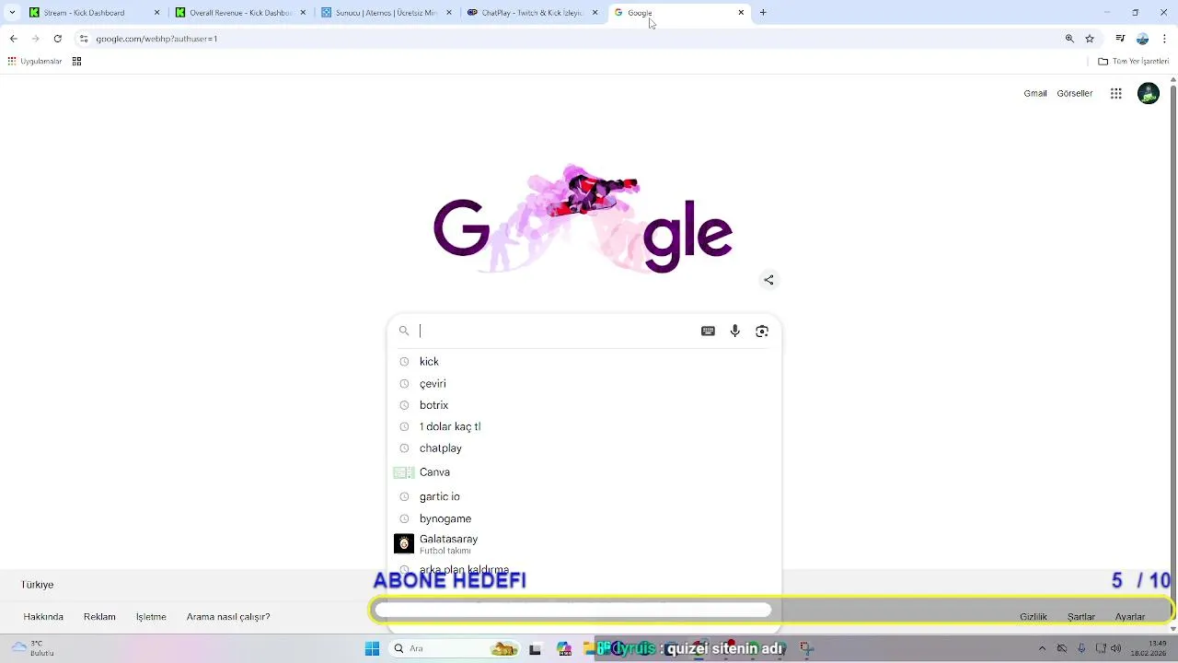Screen dimensions: 1178x663
Task: Click the microphone icon in system tray
Action: [x=1081, y=649]
